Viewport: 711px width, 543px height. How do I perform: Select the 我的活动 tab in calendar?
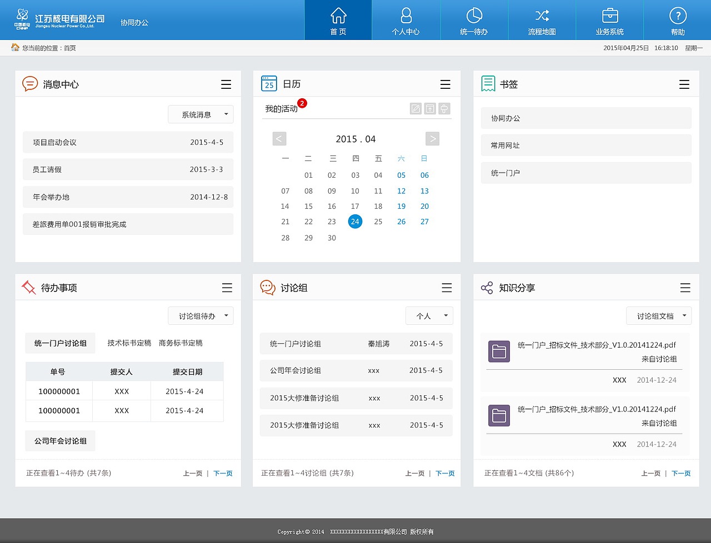tap(281, 109)
